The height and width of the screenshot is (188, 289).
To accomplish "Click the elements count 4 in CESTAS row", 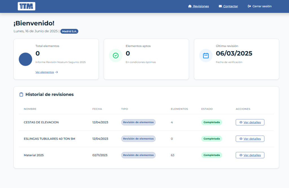I will [172, 122].
